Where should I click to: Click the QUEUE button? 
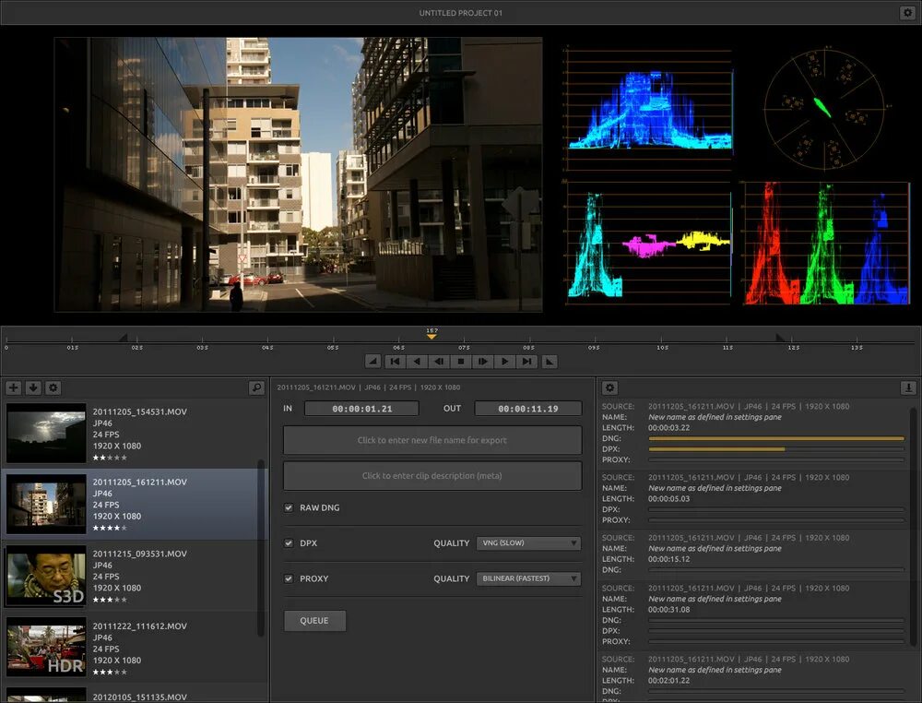314,621
